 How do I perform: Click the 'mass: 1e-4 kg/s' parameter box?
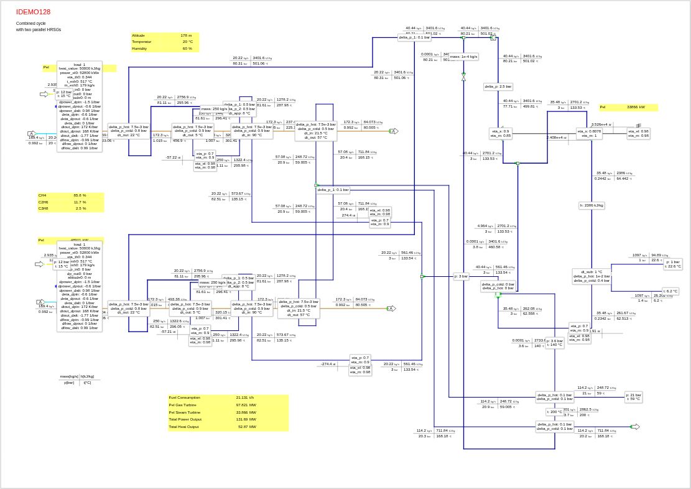point(464,57)
